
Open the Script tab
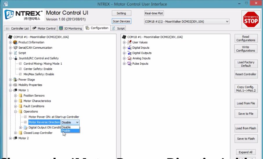click(x=118, y=28)
